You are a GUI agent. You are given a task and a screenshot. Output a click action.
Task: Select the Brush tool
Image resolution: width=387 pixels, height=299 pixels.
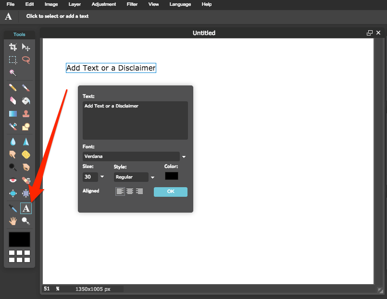pyautogui.click(x=26, y=88)
